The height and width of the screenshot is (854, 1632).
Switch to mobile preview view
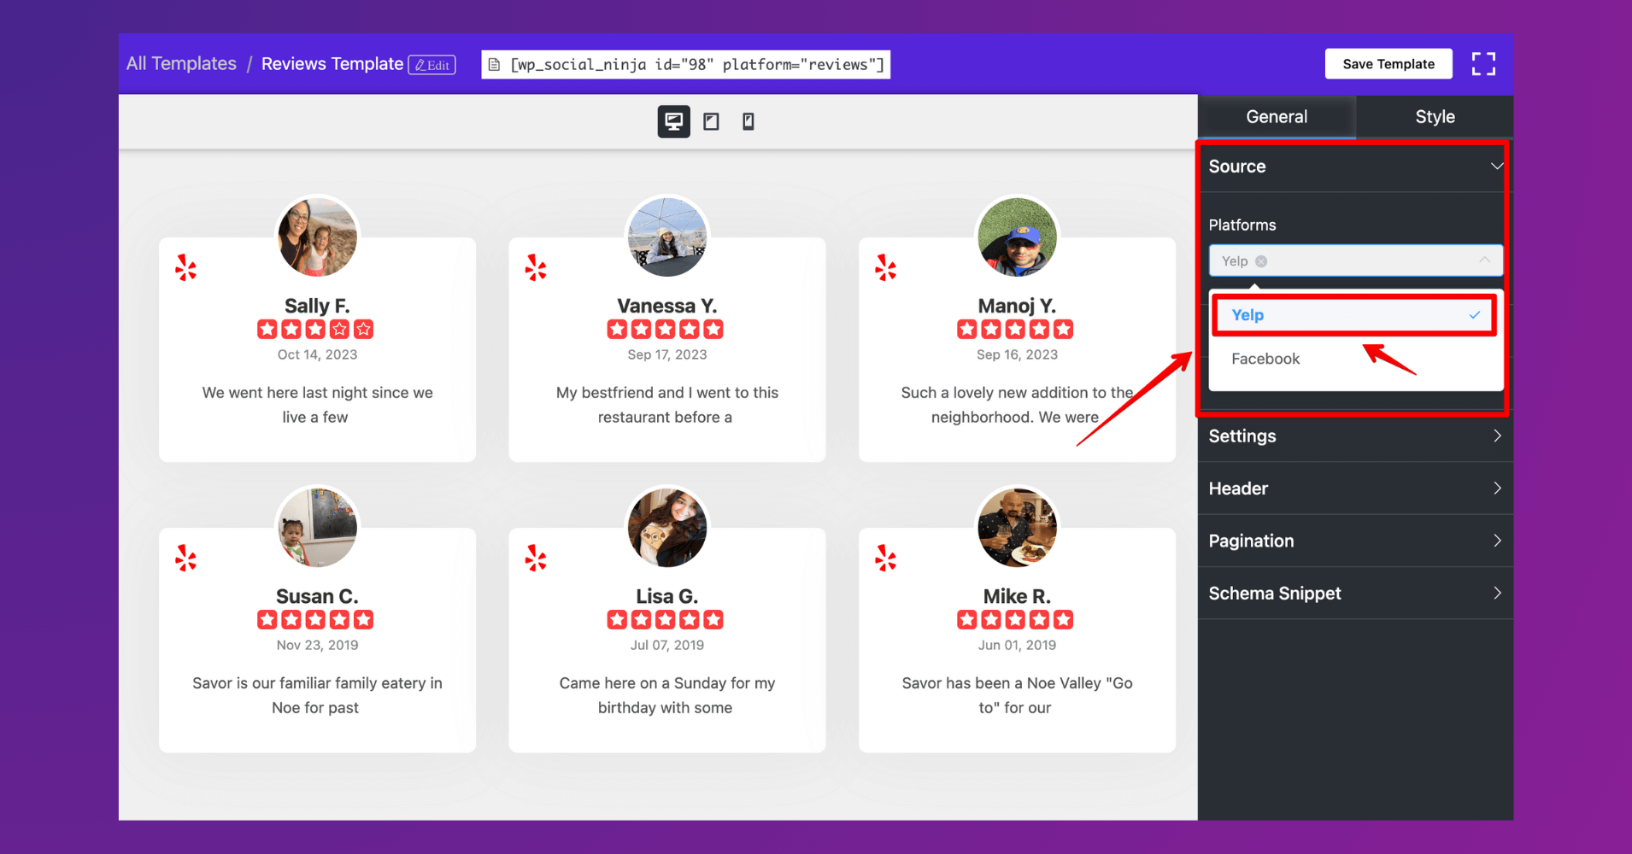[x=748, y=121]
